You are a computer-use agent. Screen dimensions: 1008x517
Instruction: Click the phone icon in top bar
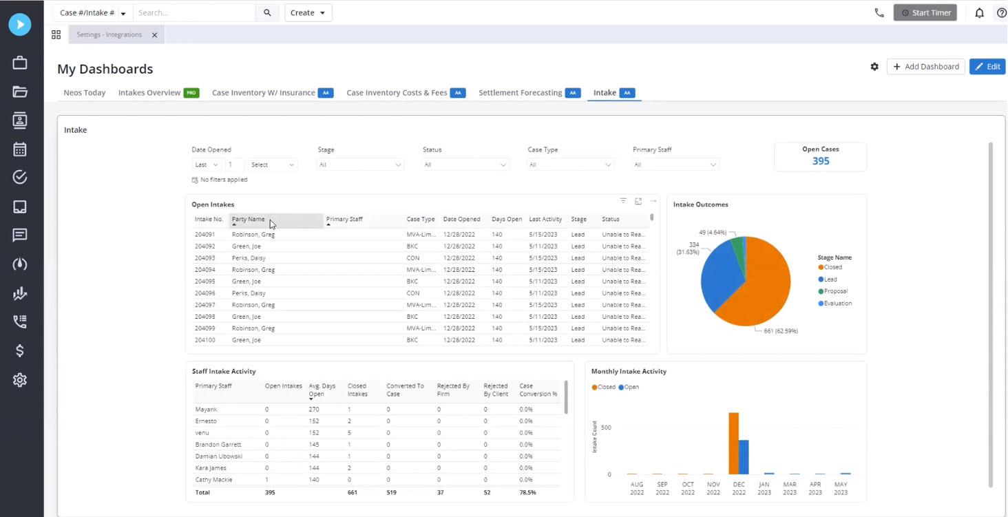pos(879,12)
